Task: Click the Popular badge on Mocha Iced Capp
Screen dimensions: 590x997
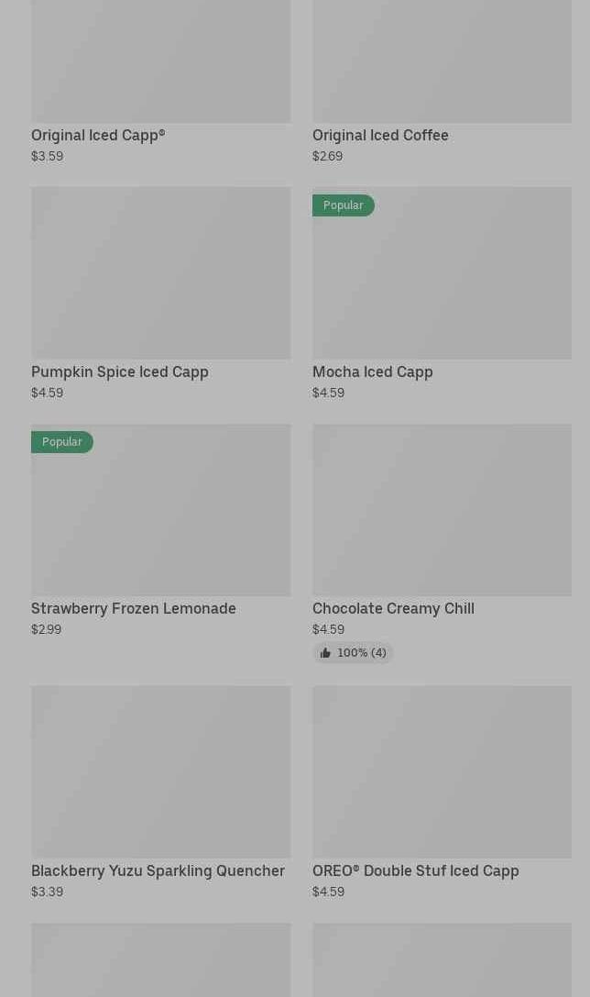Action: click(x=344, y=205)
